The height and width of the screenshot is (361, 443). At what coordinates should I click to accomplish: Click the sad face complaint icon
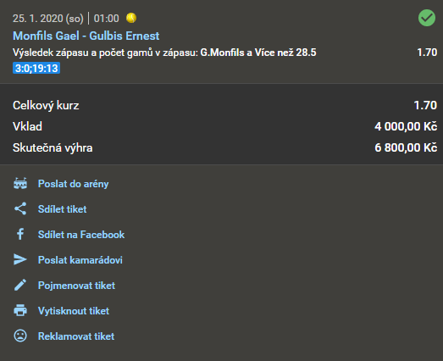tap(20, 336)
